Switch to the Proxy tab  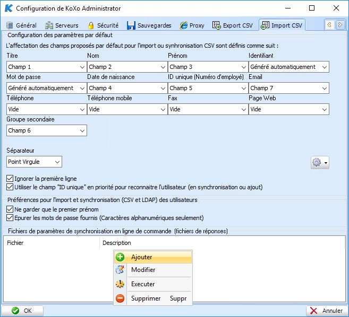pyautogui.click(x=192, y=25)
